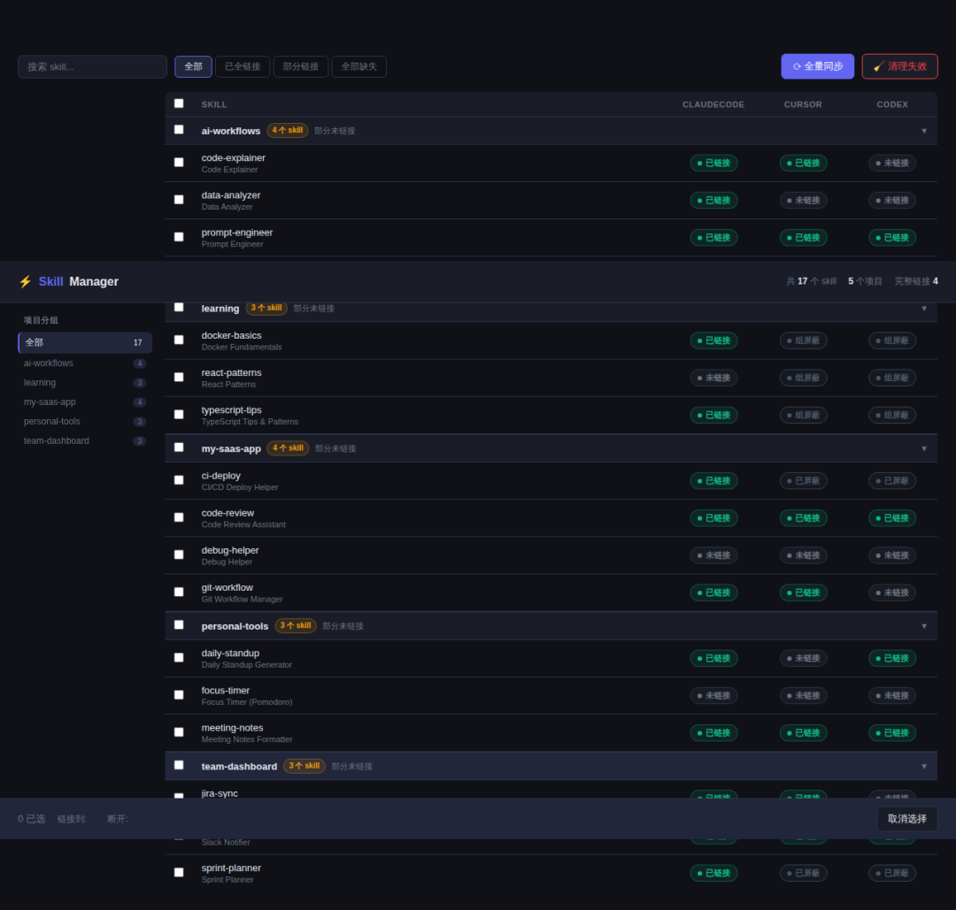The height and width of the screenshot is (910, 956).
Task: Click the 搜索 skill search field
Action: 92,66
